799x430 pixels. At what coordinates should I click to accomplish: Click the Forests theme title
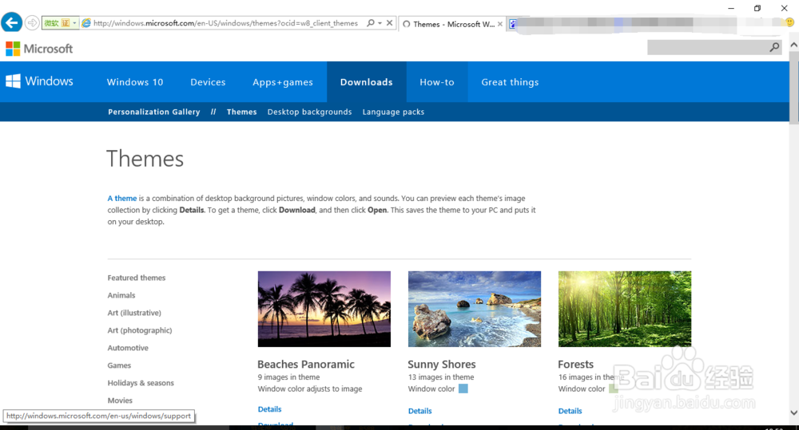point(576,365)
